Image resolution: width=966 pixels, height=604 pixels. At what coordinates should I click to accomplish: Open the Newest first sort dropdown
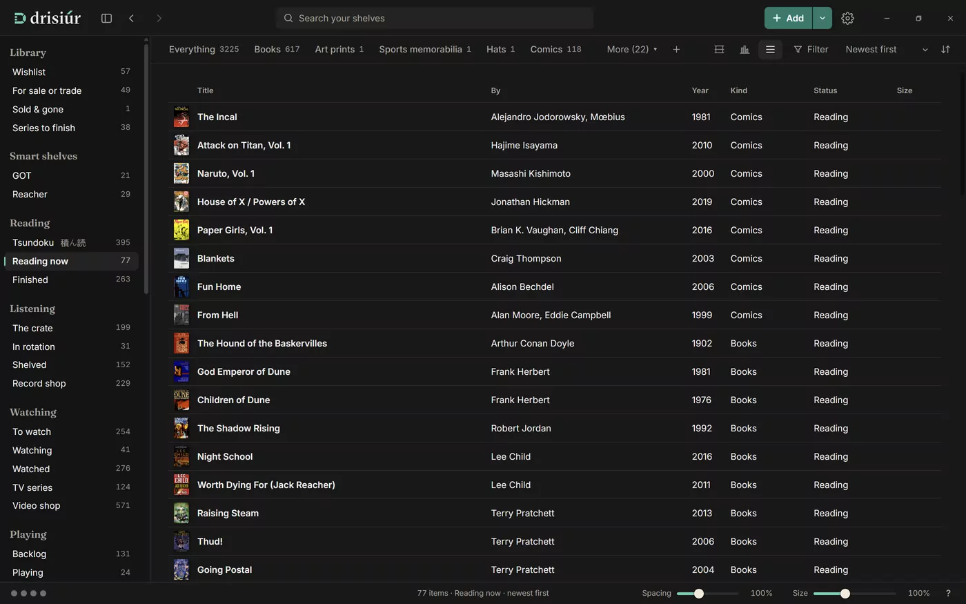[x=887, y=49]
